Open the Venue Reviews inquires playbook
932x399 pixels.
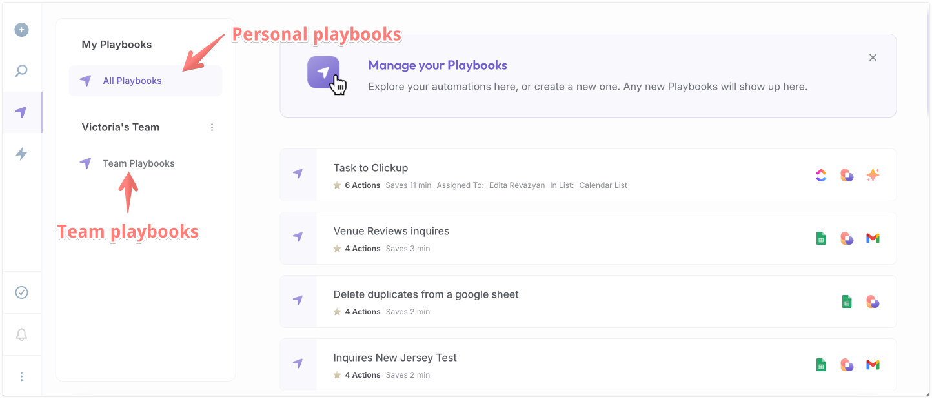[x=588, y=238]
